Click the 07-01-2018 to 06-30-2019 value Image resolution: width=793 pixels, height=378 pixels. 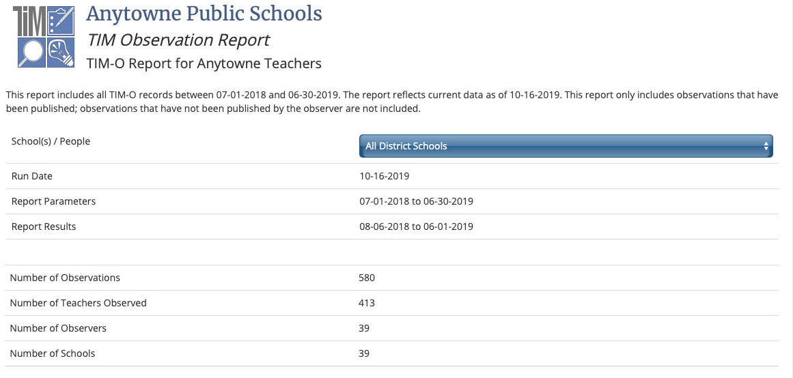(x=416, y=202)
